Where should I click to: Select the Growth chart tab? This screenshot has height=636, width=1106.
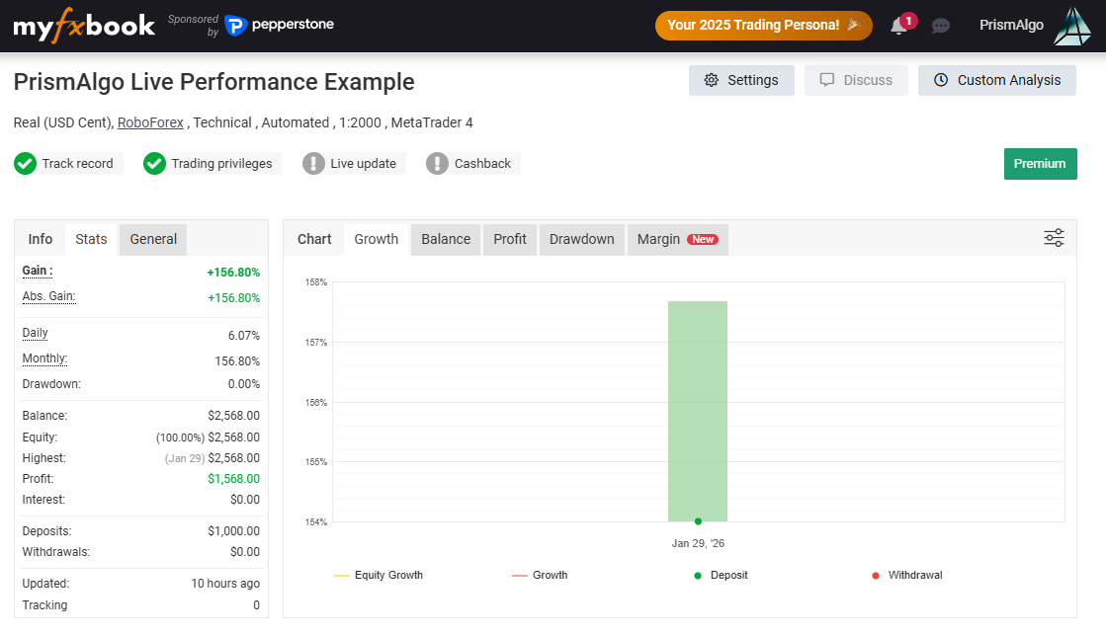click(376, 240)
